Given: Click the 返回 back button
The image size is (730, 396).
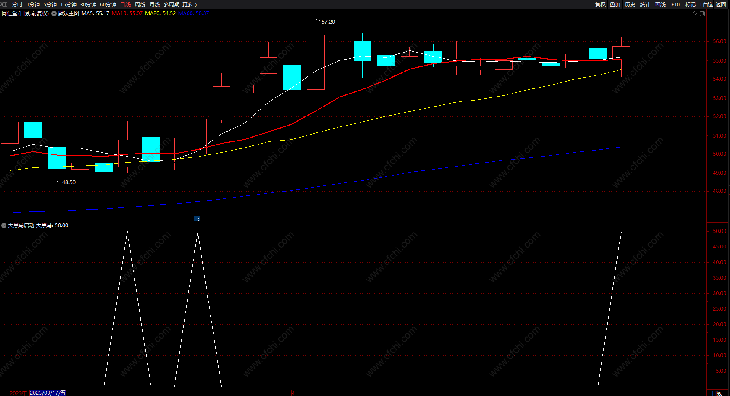Looking at the screenshot, I should click(721, 4).
